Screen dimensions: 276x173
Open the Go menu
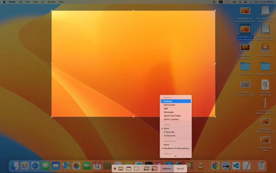pos(43,2)
